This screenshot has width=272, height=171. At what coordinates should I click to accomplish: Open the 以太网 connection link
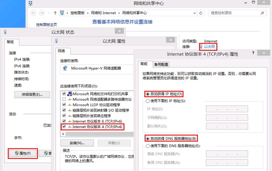[209, 46]
